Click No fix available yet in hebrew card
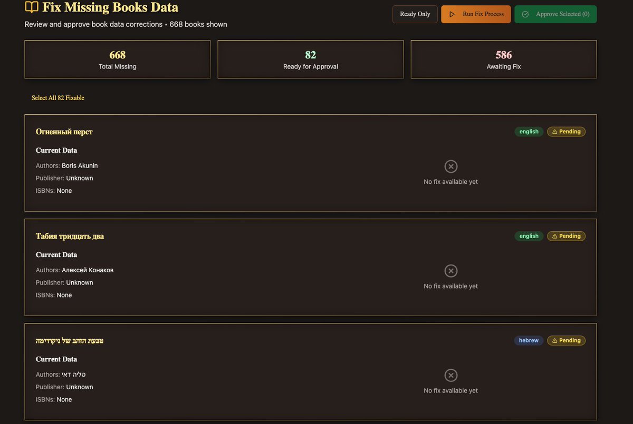633x424 pixels. [451, 390]
